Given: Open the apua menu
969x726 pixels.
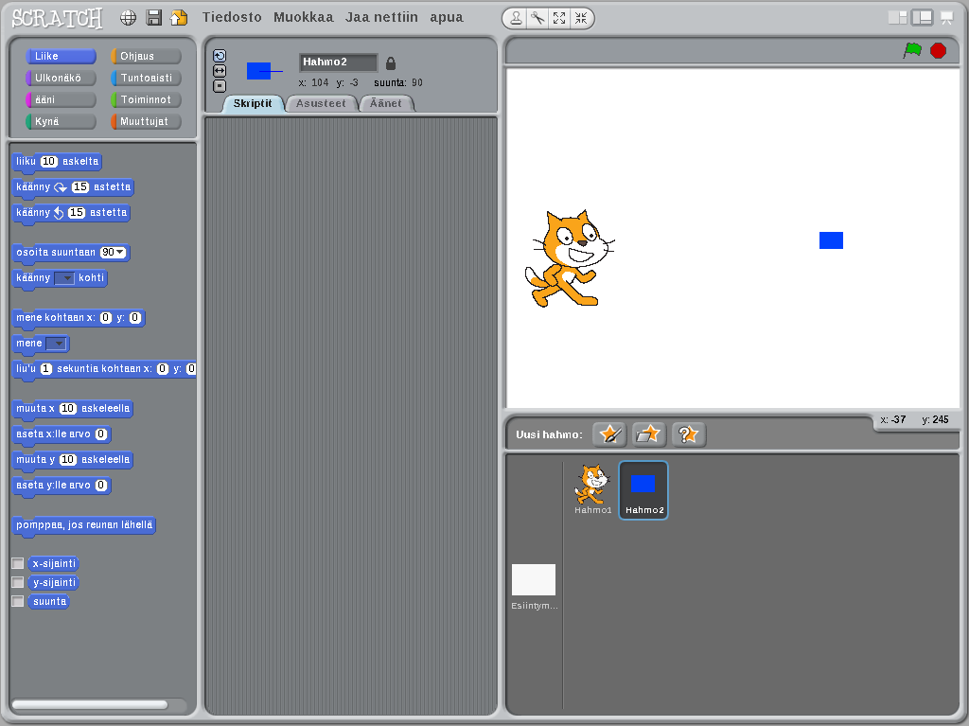Looking at the screenshot, I should point(447,17).
